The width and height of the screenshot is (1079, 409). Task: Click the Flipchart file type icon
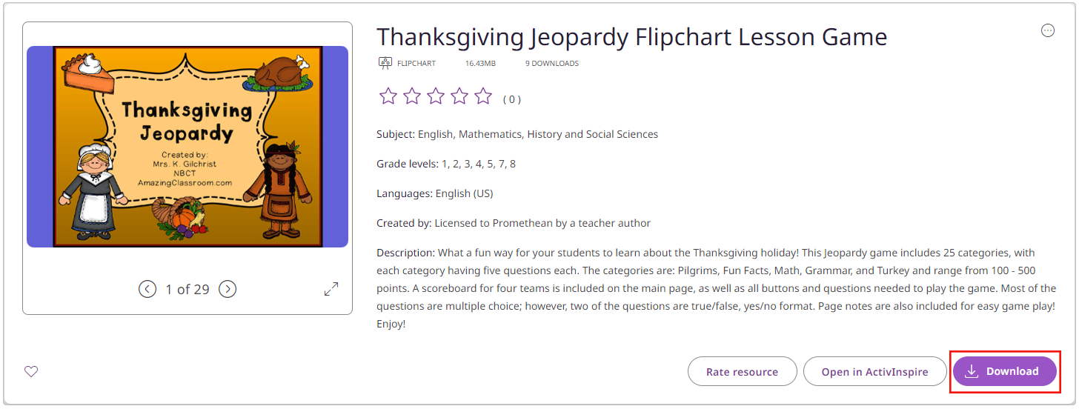click(385, 63)
